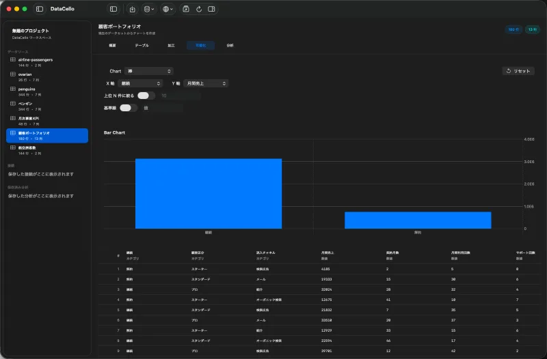Click the new project plus icon in toolbar
The width and height of the screenshot is (547, 359).
tap(186, 9)
